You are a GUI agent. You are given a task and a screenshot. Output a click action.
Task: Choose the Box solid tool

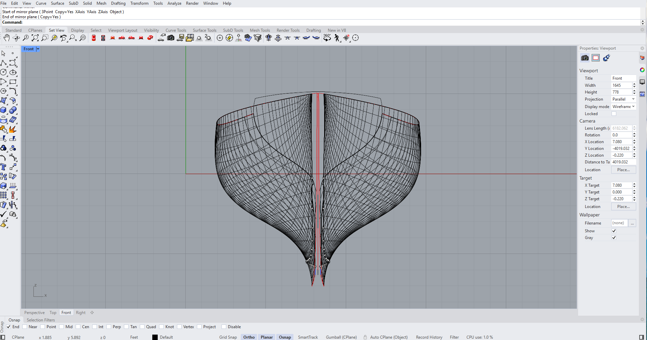[3, 110]
